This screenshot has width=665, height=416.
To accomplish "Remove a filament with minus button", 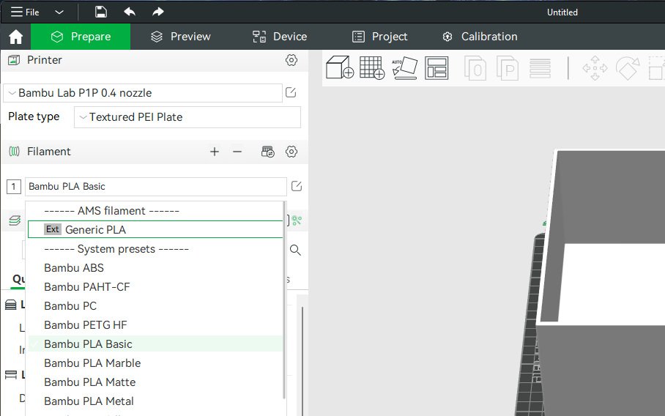I will (237, 152).
